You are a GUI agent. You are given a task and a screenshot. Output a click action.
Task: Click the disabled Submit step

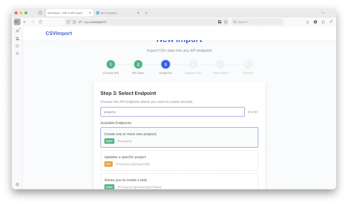tap(248, 64)
